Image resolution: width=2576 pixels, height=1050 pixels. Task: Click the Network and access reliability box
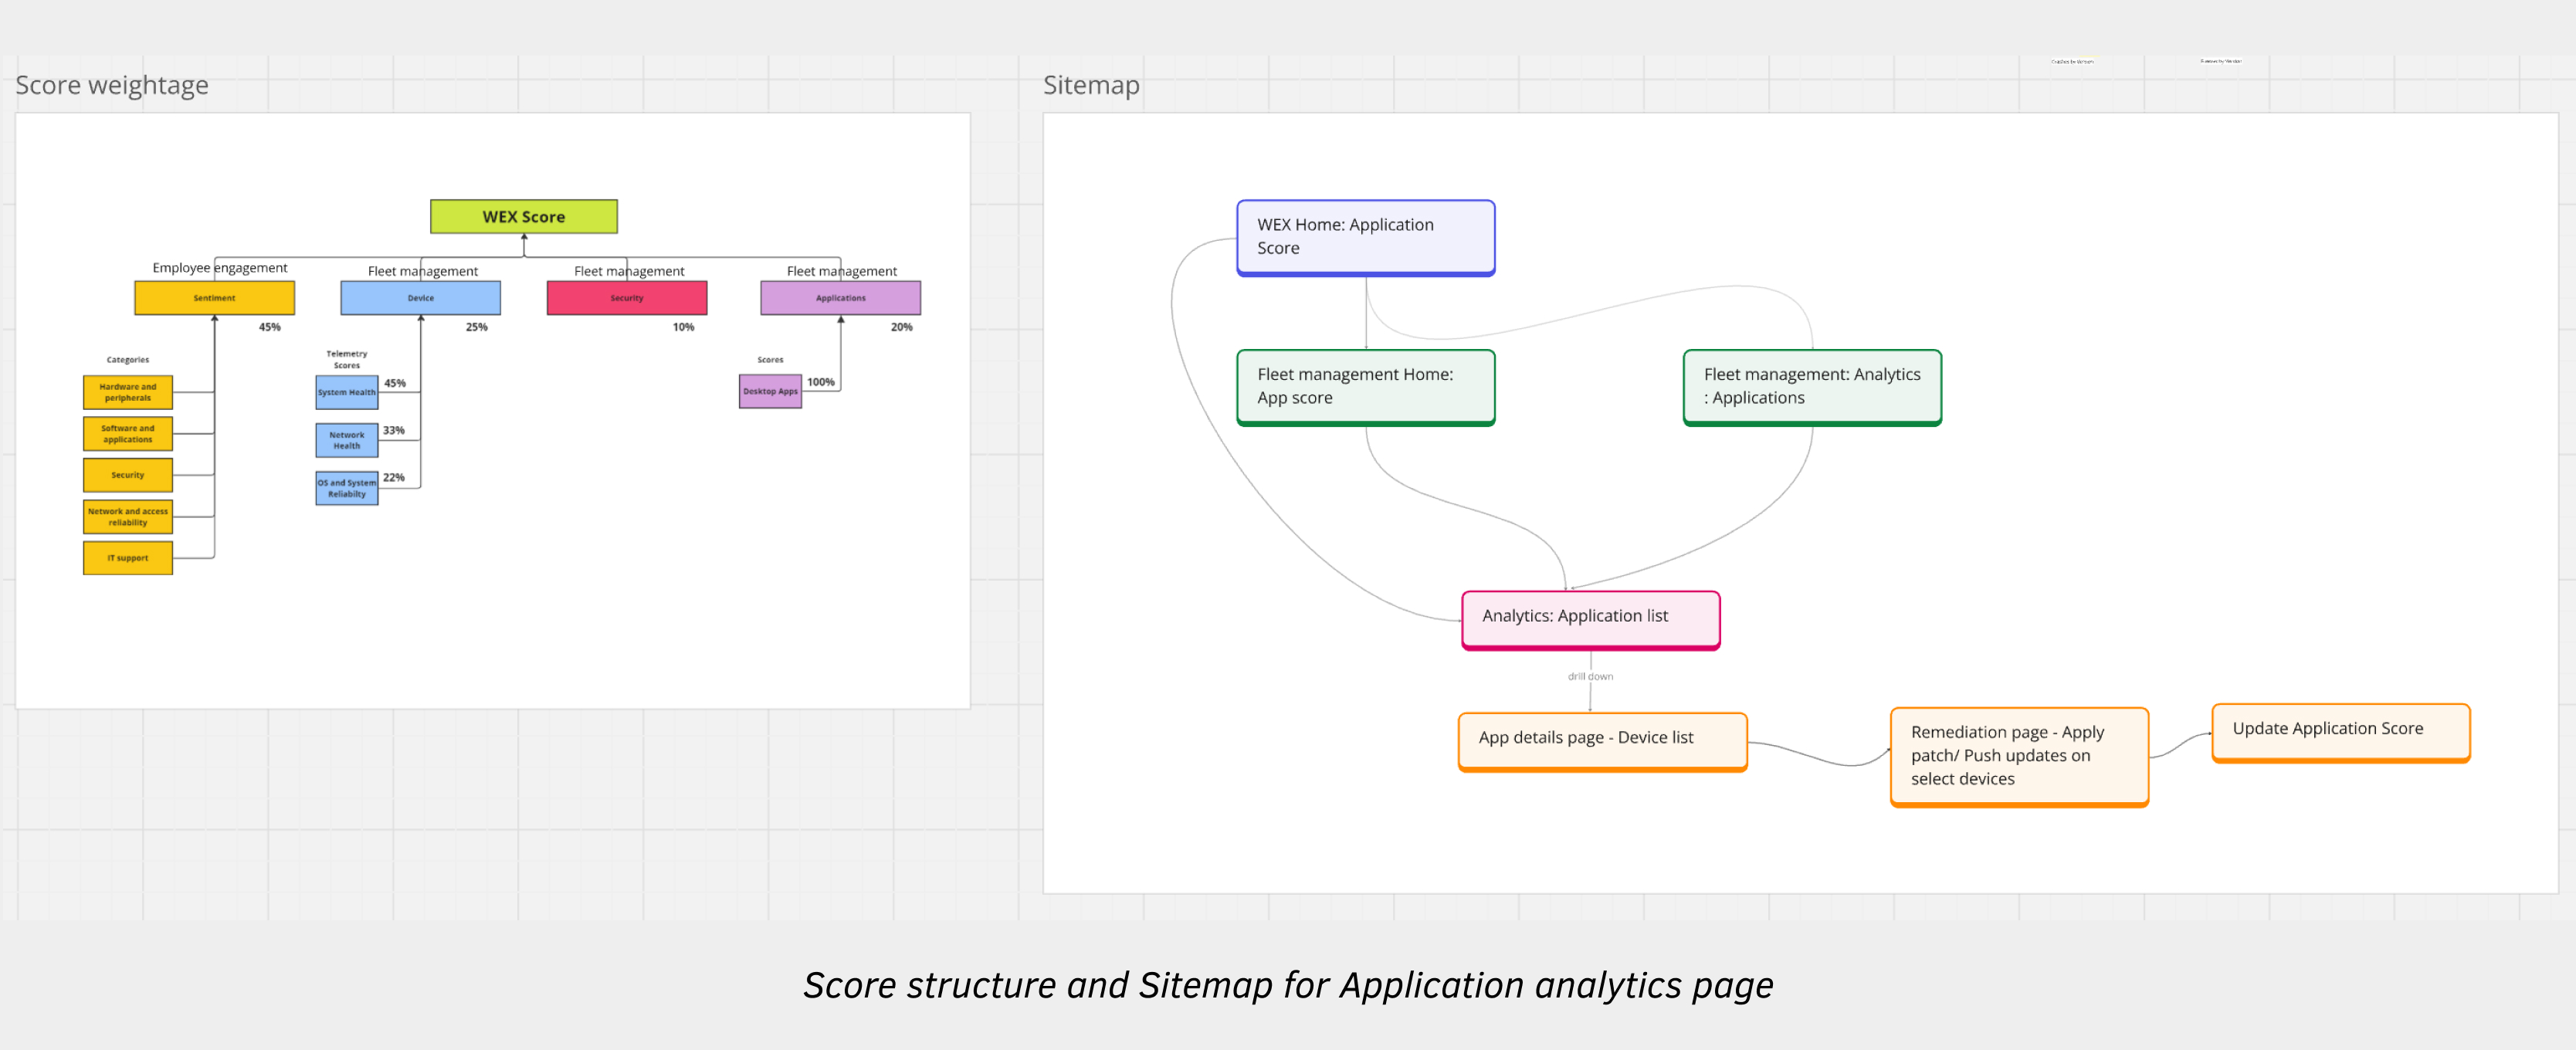point(127,517)
